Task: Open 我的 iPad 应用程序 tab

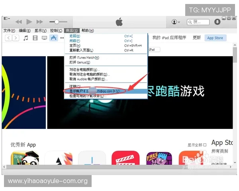Action: tap(169, 38)
